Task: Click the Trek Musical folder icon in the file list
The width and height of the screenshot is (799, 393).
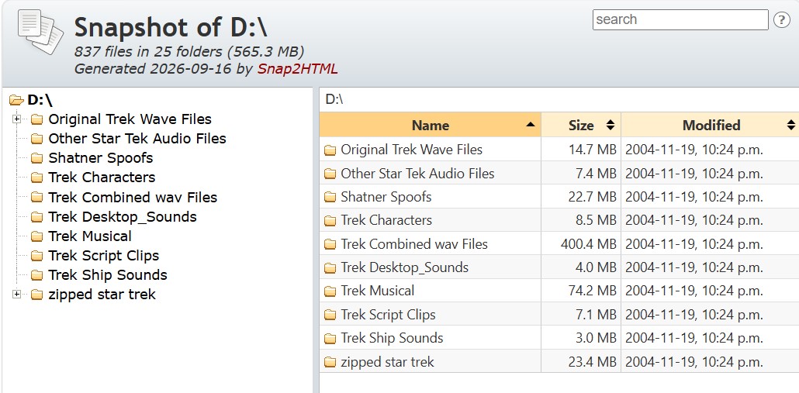Action: click(330, 291)
